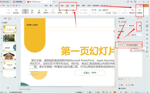
Task: Expand dropdown arrow on 远方的琴声 animation item
Action: pos(140,45)
